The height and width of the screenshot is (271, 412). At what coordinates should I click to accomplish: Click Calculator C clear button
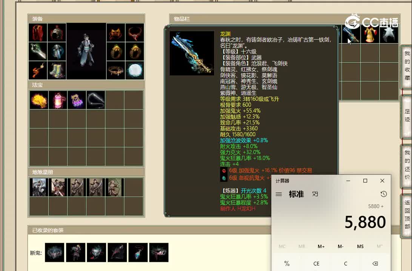tap(346, 263)
